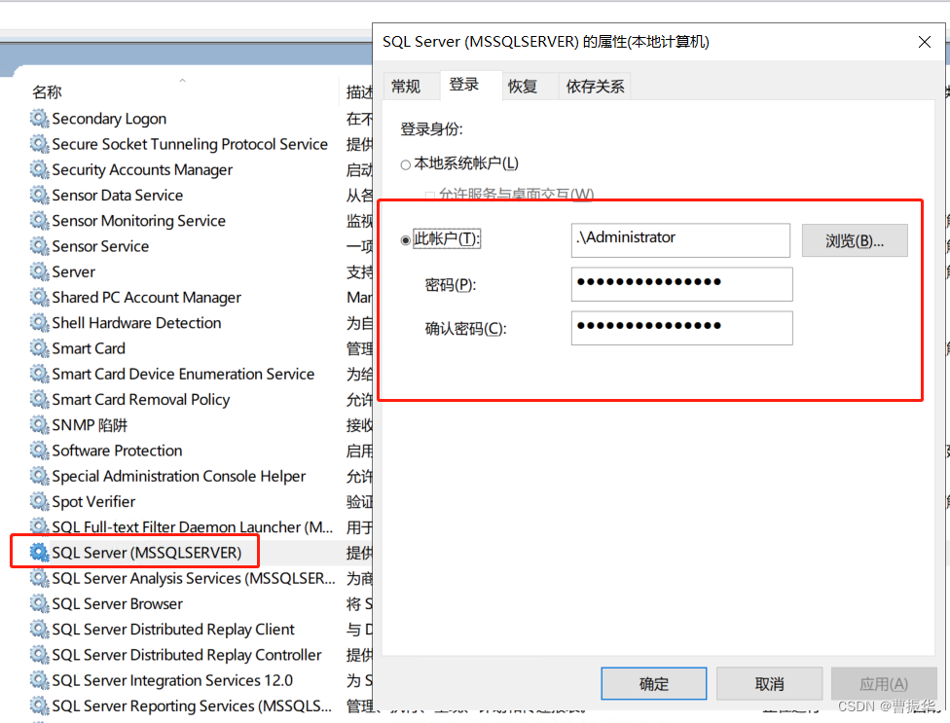The height and width of the screenshot is (723, 950).
Task: Select the SNMP 陷阱 service name
Action: point(90,425)
